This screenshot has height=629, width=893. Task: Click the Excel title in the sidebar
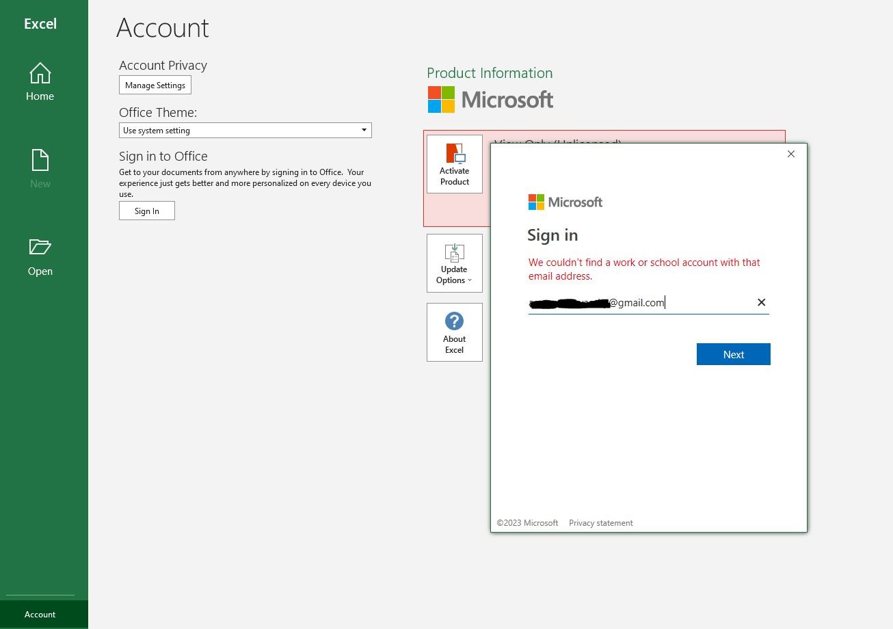click(x=40, y=23)
